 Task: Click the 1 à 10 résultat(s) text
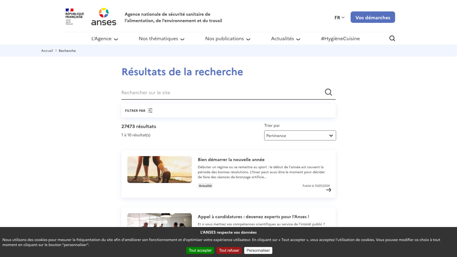point(136,135)
